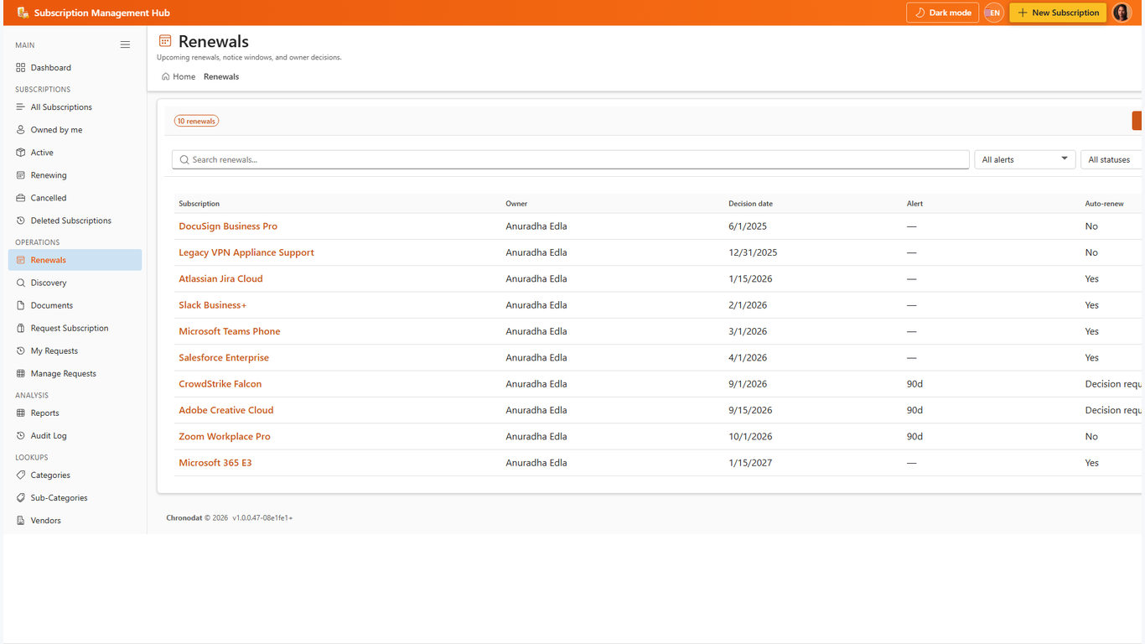
Task: Click the Renewing sidebar icon
Action: [x=21, y=174]
